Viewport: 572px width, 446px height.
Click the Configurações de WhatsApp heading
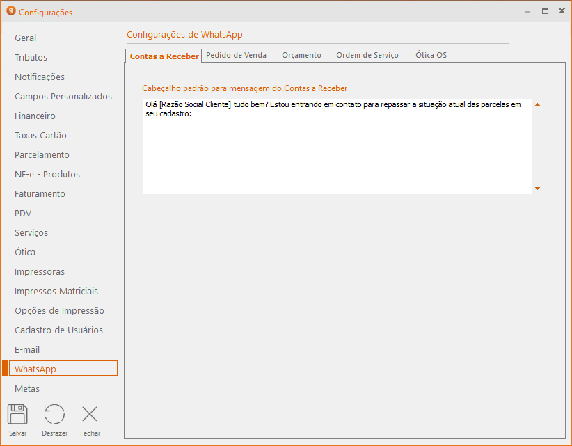(184, 35)
